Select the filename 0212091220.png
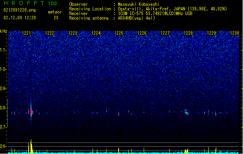Viewport: 243px width, 154px height. [x=20, y=10]
